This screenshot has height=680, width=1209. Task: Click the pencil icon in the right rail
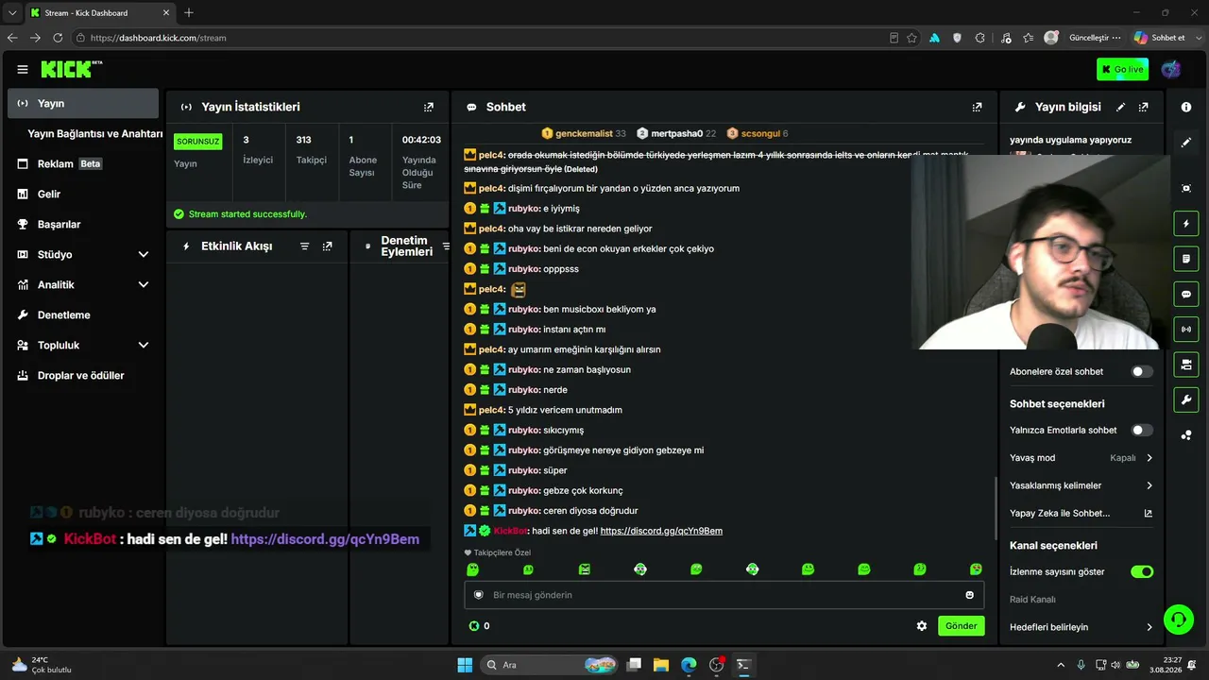[1186, 143]
